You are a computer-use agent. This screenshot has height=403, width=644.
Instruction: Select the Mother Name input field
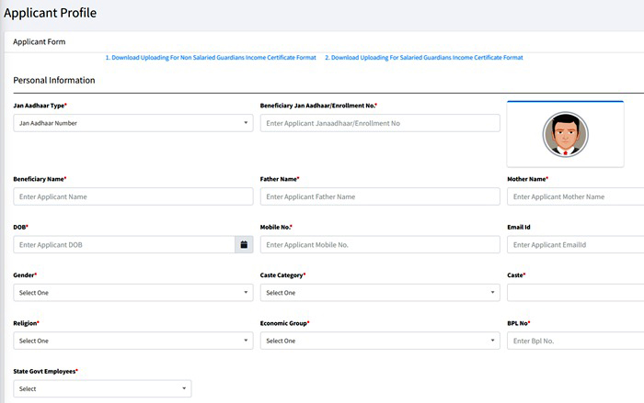pos(575,196)
